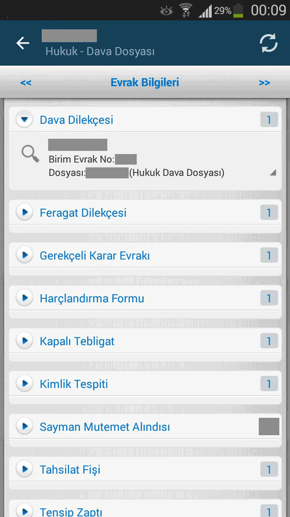Open the Sayman Mutemet Alındısı label

point(105,427)
